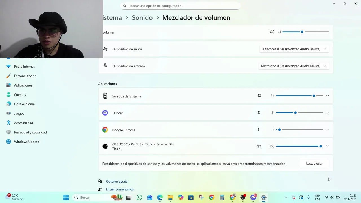Mute the master Volumen speaker icon
The width and height of the screenshot is (361, 203).
pos(272,32)
